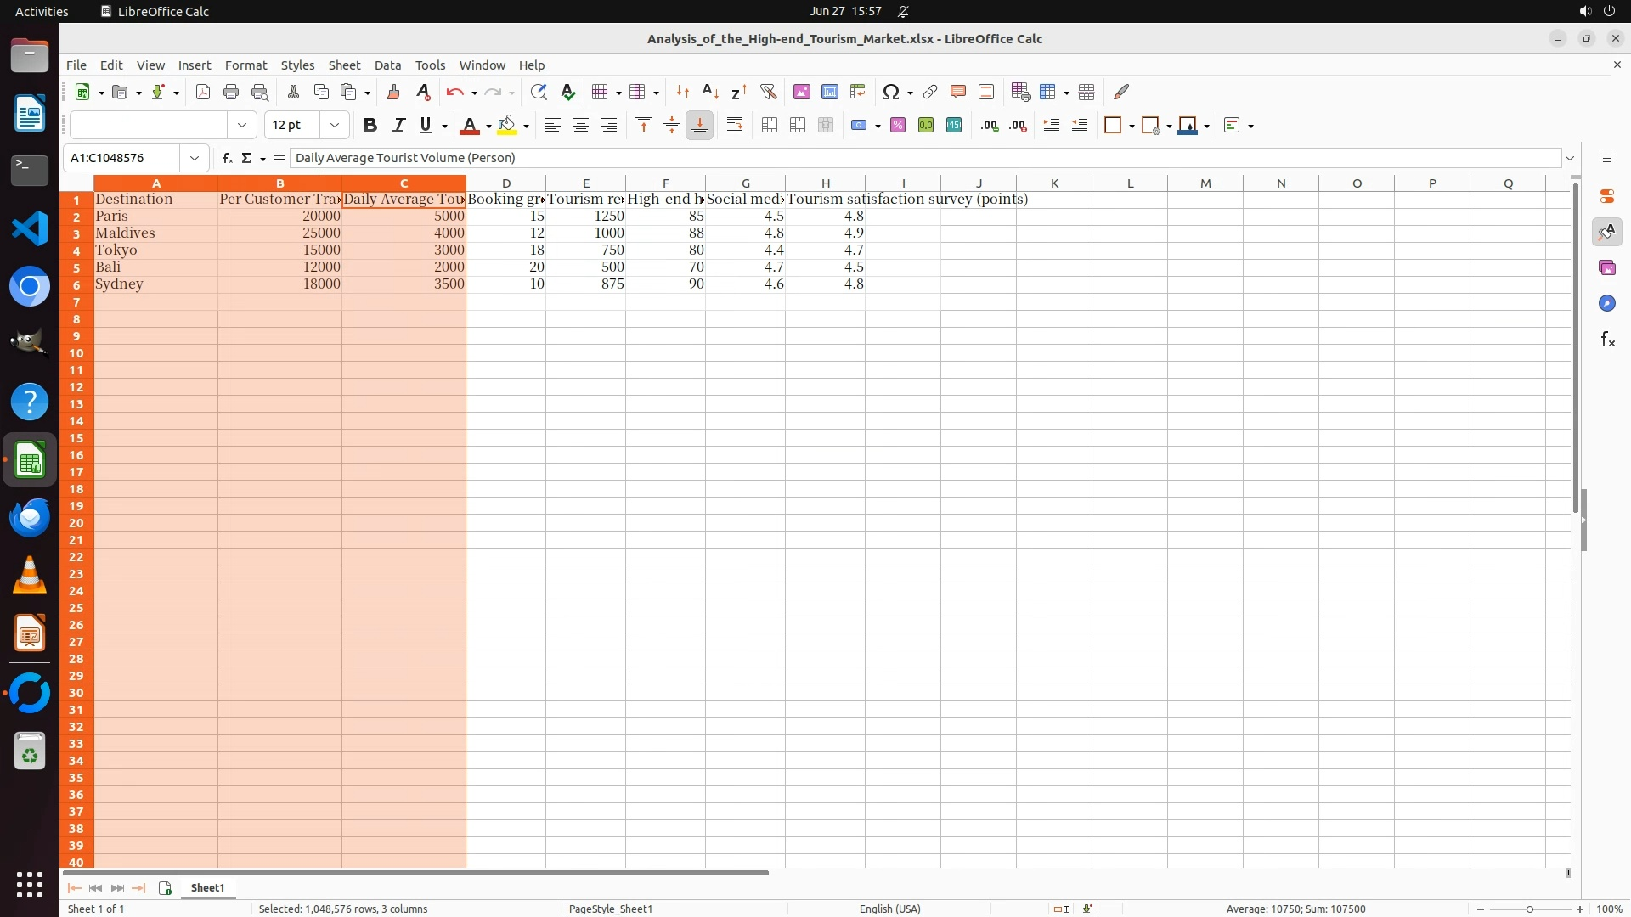The width and height of the screenshot is (1631, 917).
Task: Open the Format menu
Action: [245, 65]
